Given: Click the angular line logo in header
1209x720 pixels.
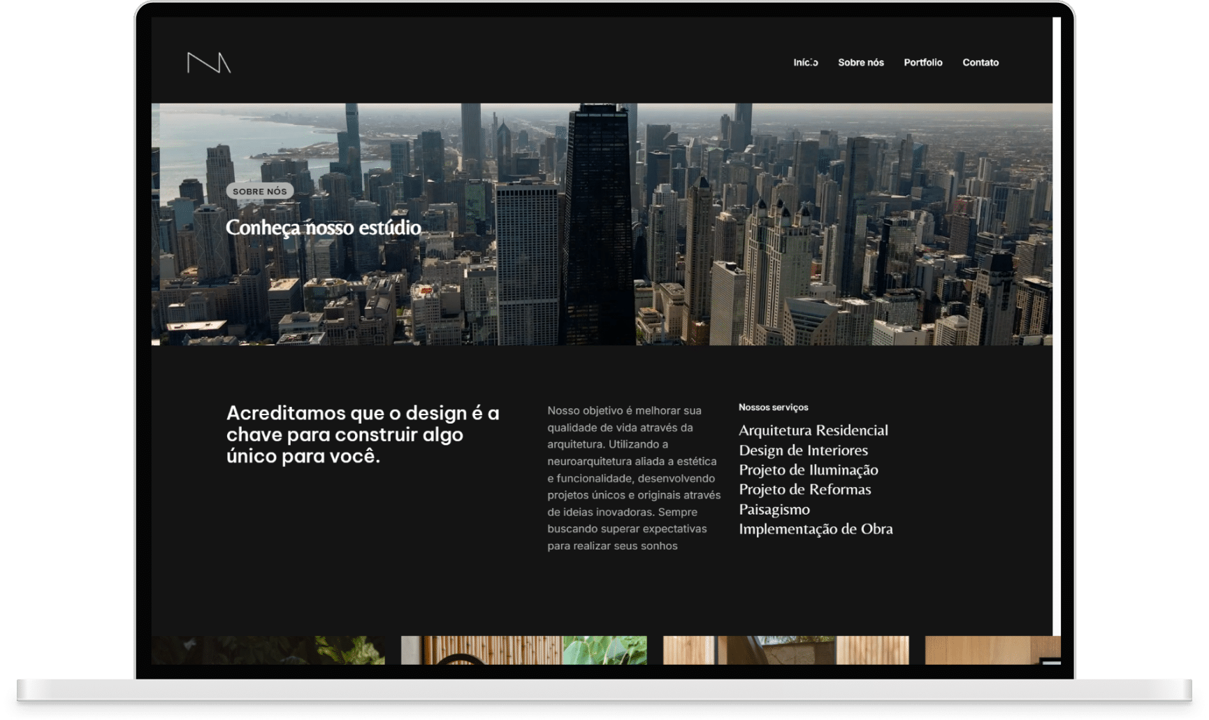Looking at the screenshot, I should click(x=208, y=63).
